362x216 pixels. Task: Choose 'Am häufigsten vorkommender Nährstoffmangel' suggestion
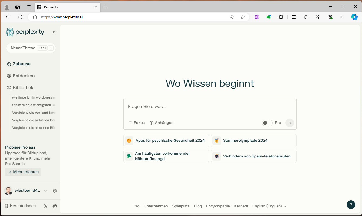166,156
